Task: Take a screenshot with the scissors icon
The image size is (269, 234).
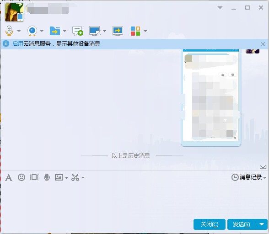Action: pyautogui.click(x=75, y=177)
